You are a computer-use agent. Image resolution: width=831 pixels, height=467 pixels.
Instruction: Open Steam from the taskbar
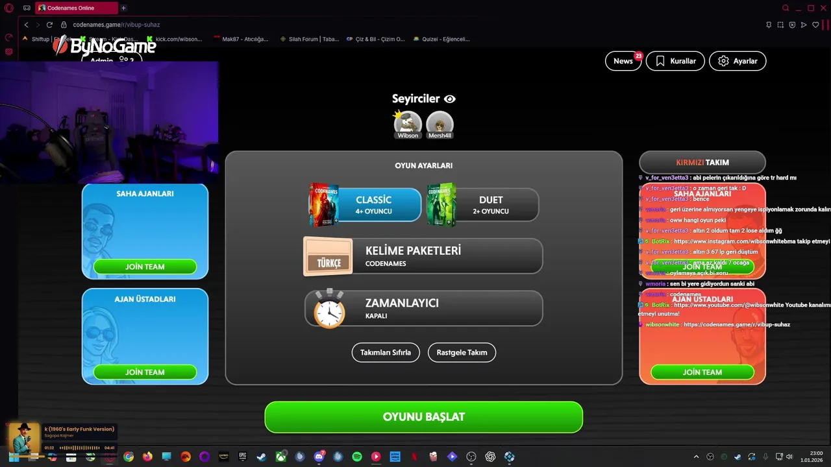262,457
